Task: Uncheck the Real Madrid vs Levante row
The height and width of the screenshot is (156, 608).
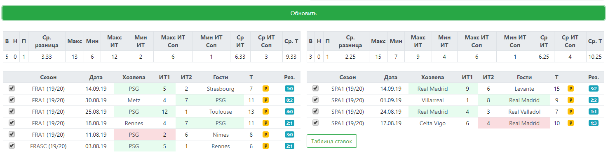Action: (315, 88)
